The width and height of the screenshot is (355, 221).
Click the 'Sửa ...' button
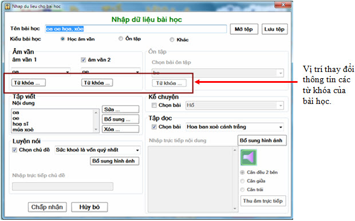click(120, 110)
